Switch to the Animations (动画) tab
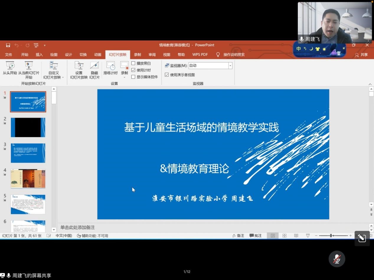374x280 pixels. (98, 55)
